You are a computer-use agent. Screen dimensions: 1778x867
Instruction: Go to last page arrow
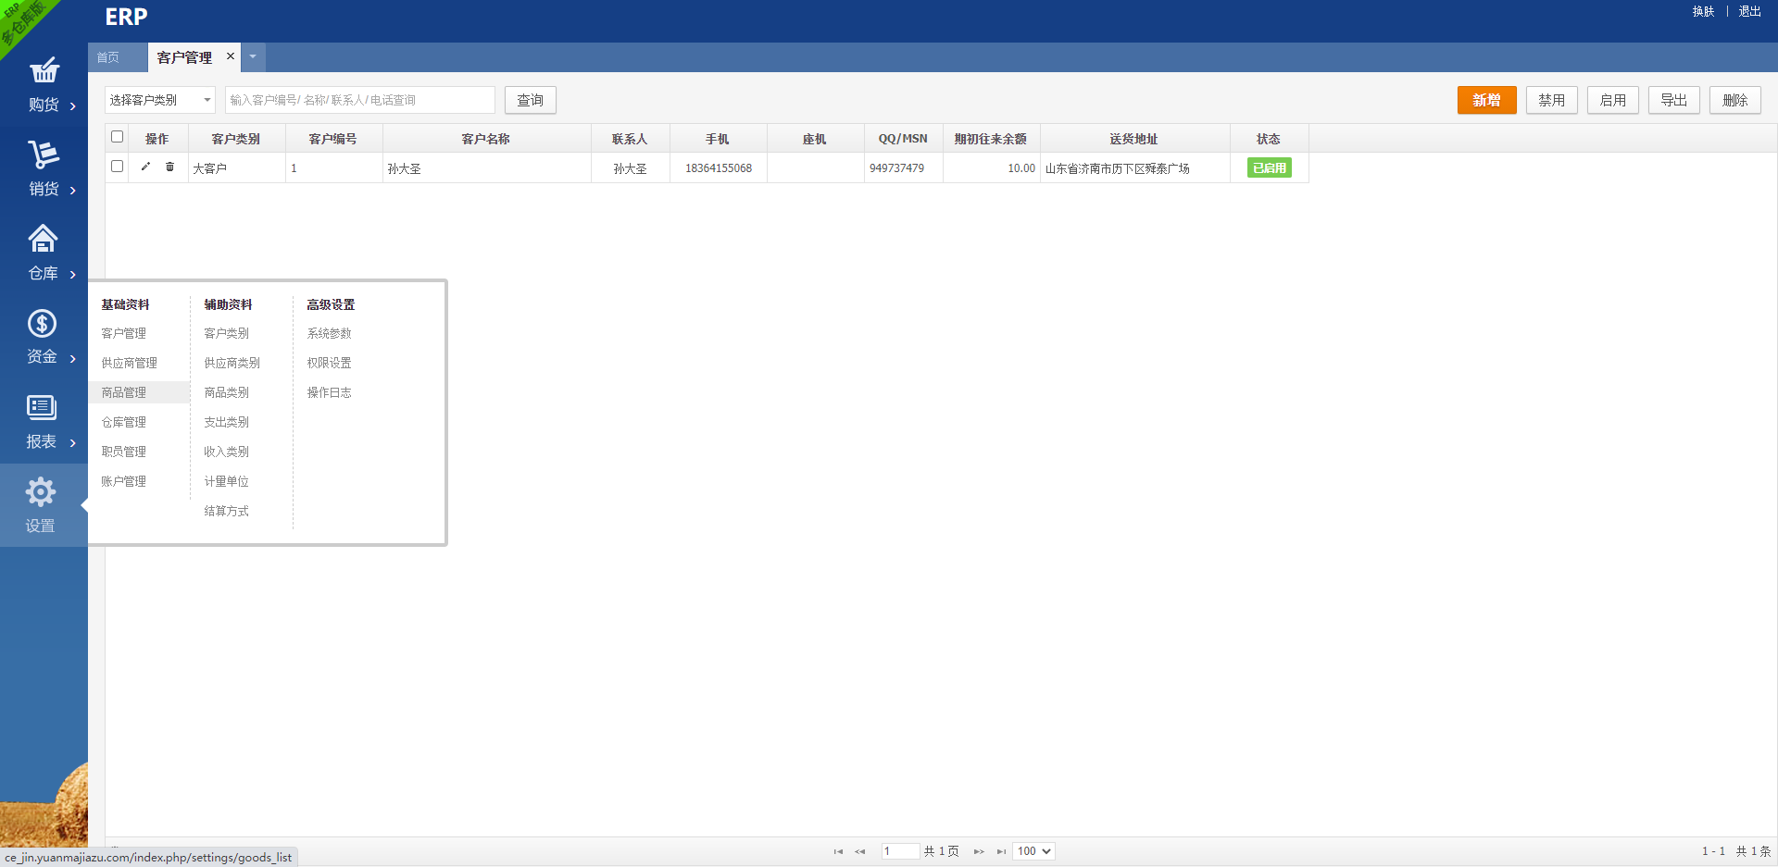pyautogui.click(x=1001, y=851)
